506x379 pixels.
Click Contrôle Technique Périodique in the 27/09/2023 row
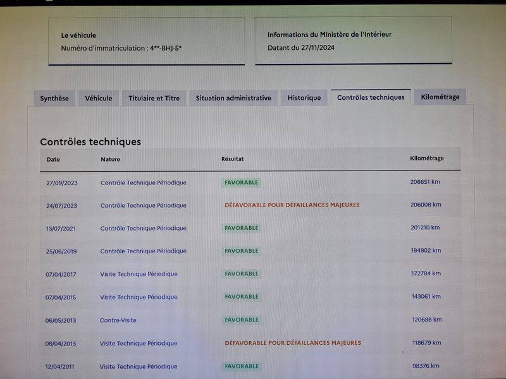click(x=144, y=183)
